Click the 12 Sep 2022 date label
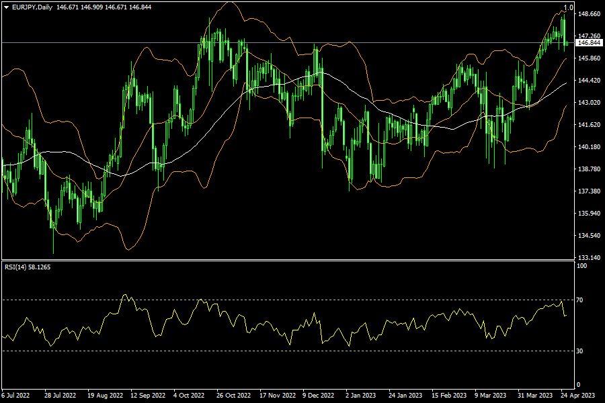The image size is (605, 403). (x=148, y=396)
